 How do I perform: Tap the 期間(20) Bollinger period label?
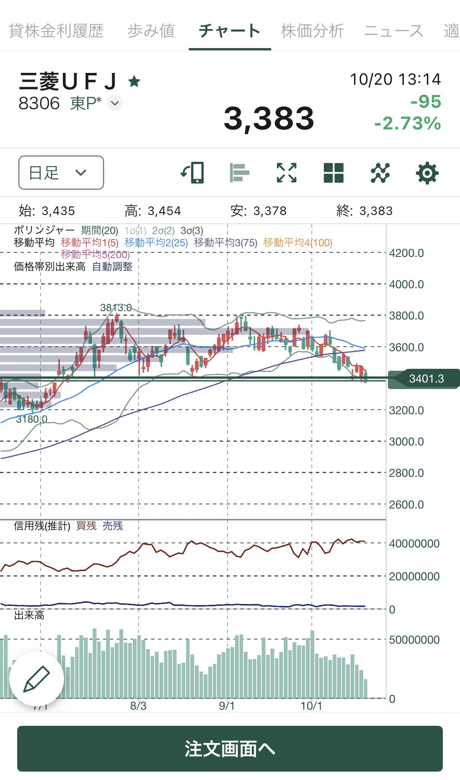point(100,231)
